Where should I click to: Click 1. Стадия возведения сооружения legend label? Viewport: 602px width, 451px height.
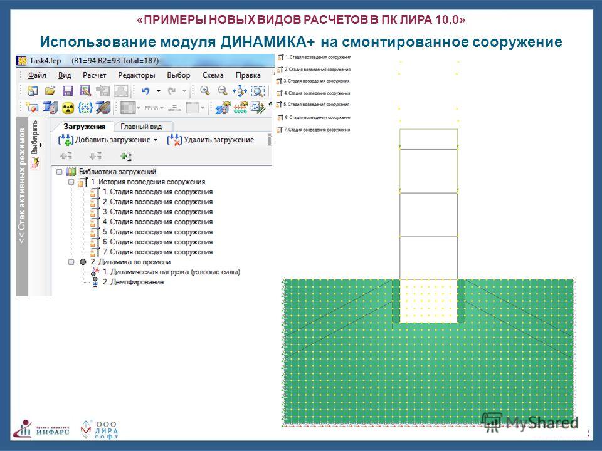(318, 57)
